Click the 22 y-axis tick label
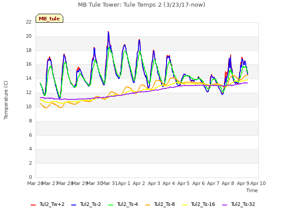Viewport: 285px width, 213px height. (28, 22)
